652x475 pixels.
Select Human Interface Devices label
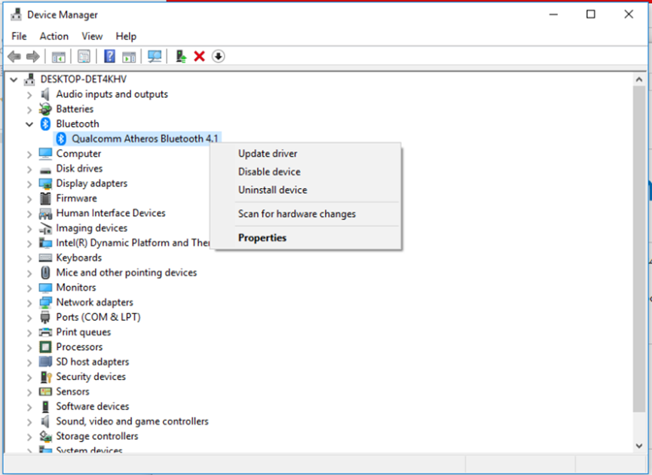tap(111, 213)
